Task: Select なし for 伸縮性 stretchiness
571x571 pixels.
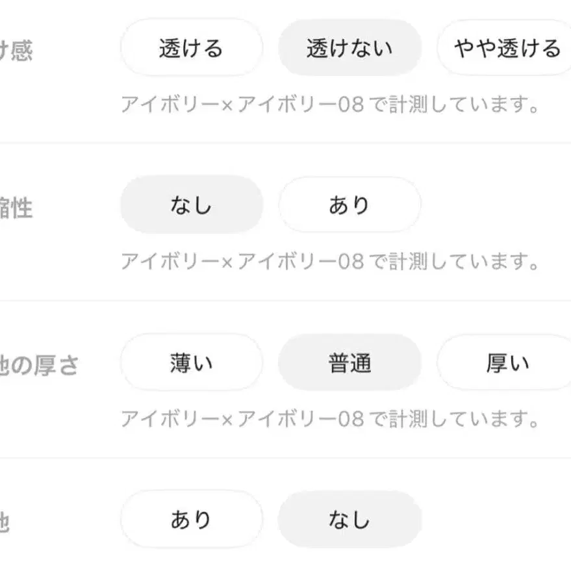Action: (x=191, y=205)
